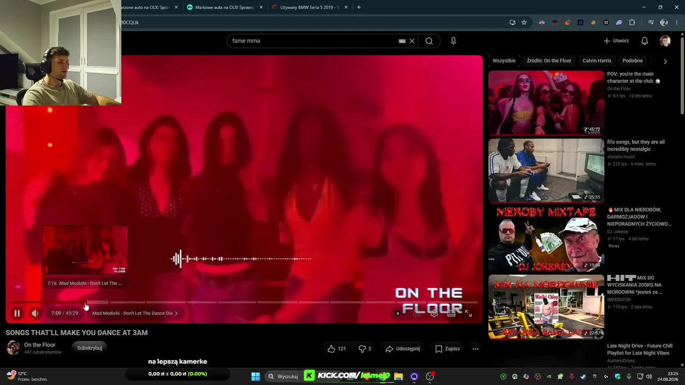Switch to the 'Markowe auta na OLX' tab
Viewport: 685px width, 385px height.
tap(223, 7)
